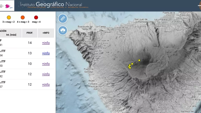This screenshot has height=113, width=201.
Task: Click the PROF. column header
Action: click(x=30, y=33)
